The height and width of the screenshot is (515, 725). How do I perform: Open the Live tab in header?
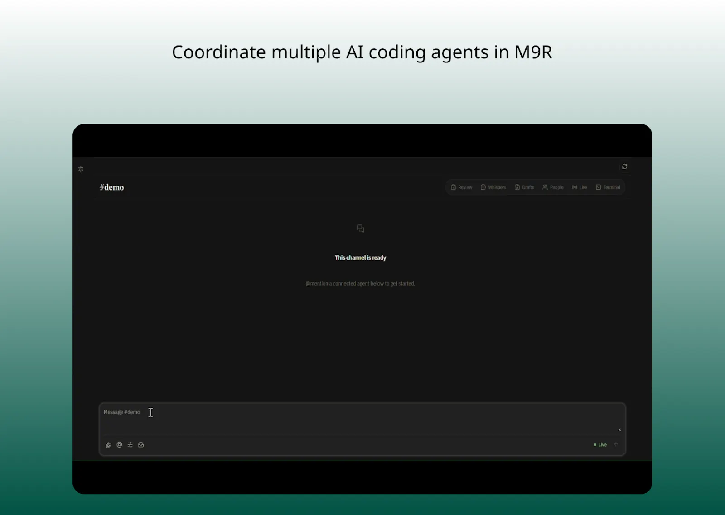[x=580, y=187]
